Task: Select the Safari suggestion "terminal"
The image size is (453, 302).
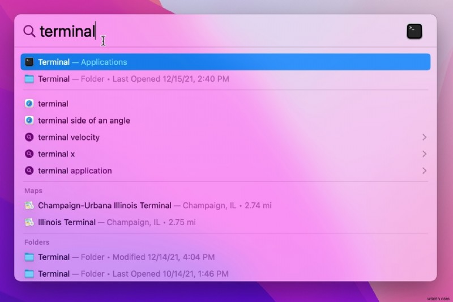Action: 225,104
